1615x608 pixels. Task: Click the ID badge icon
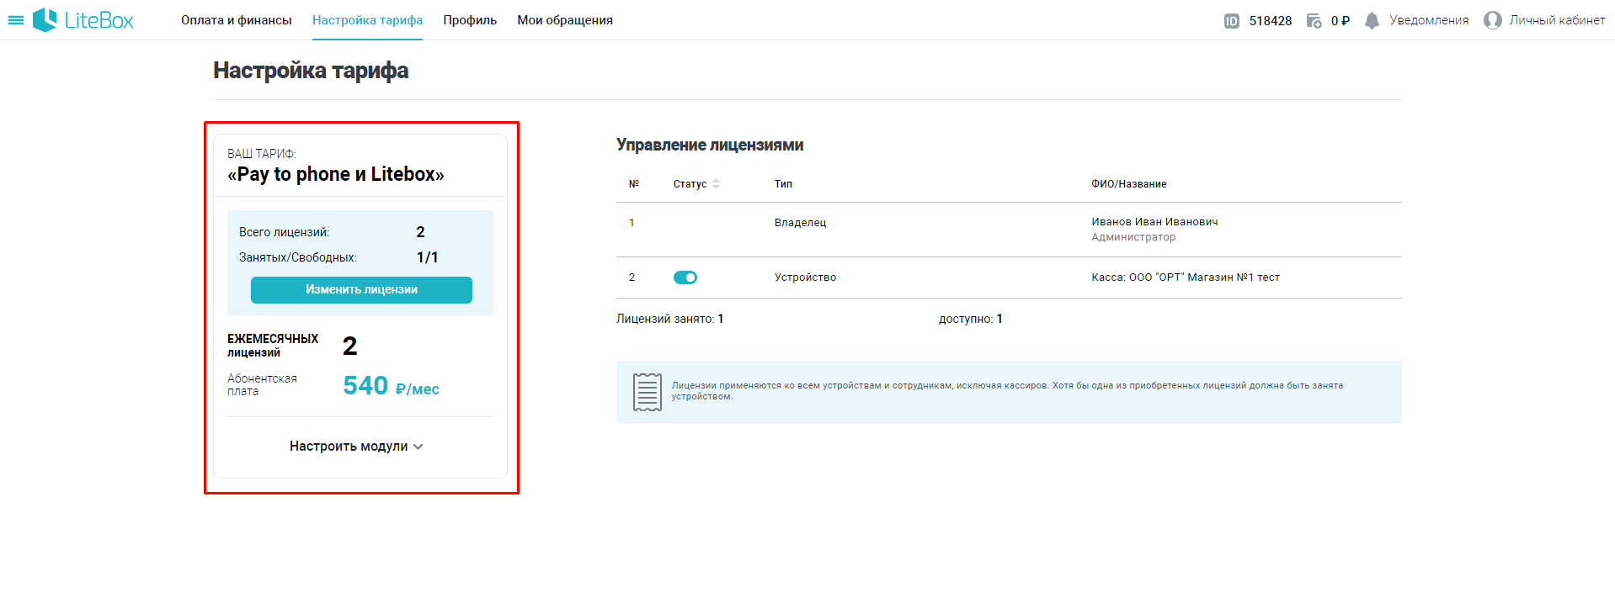pos(1231,21)
